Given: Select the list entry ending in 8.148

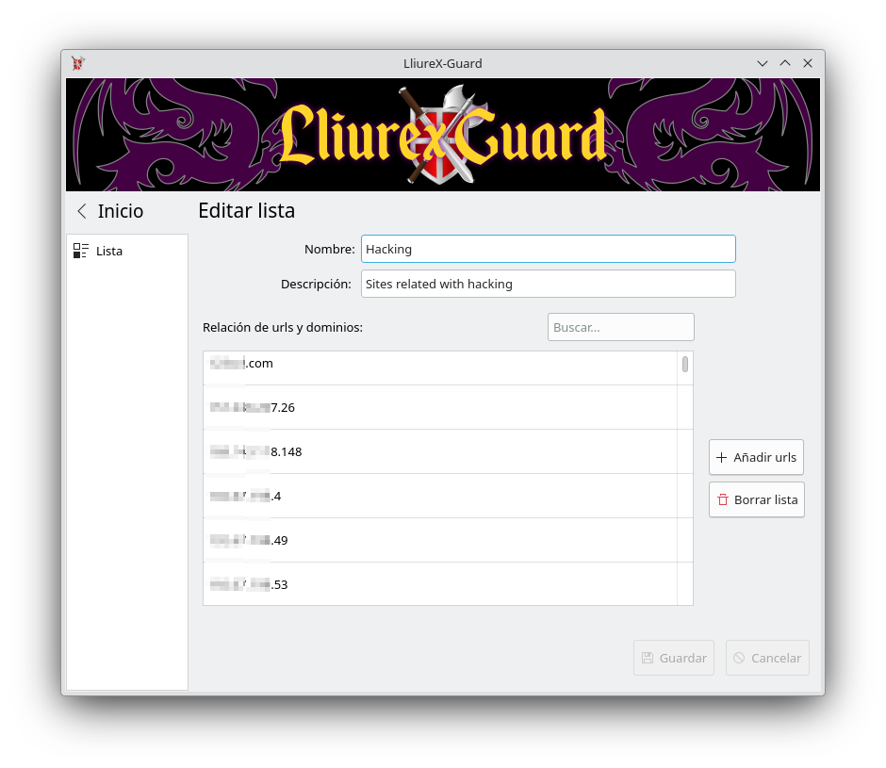Looking at the screenshot, I should click(x=440, y=451).
